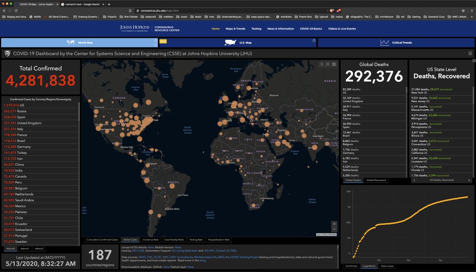Image resolution: width=476 pixels, height=272 pixels.
Task: Open Maps & Trends navigation menu
Action: [x=236, y=29]
